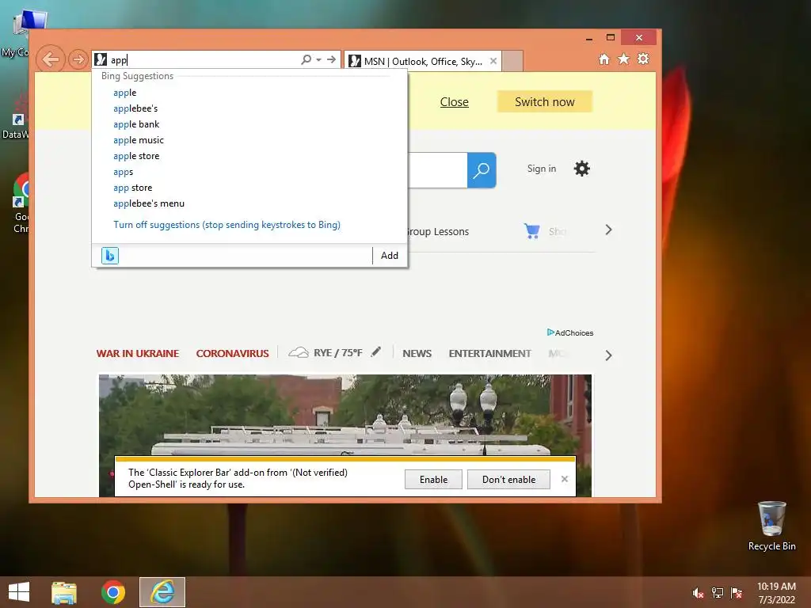Screen dimensions: 811x608
Task: Click the browser Forward arrow button
Action: [x=78, y=59]
